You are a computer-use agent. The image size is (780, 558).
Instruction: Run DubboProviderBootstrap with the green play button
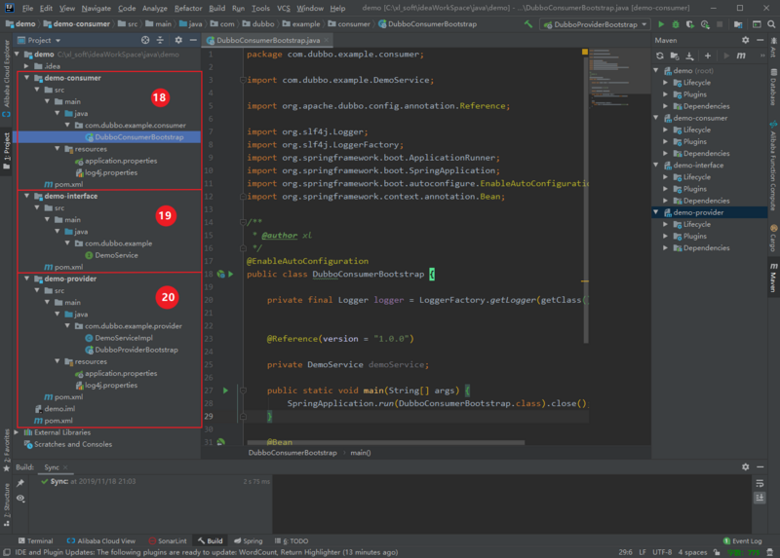[663, 22]
